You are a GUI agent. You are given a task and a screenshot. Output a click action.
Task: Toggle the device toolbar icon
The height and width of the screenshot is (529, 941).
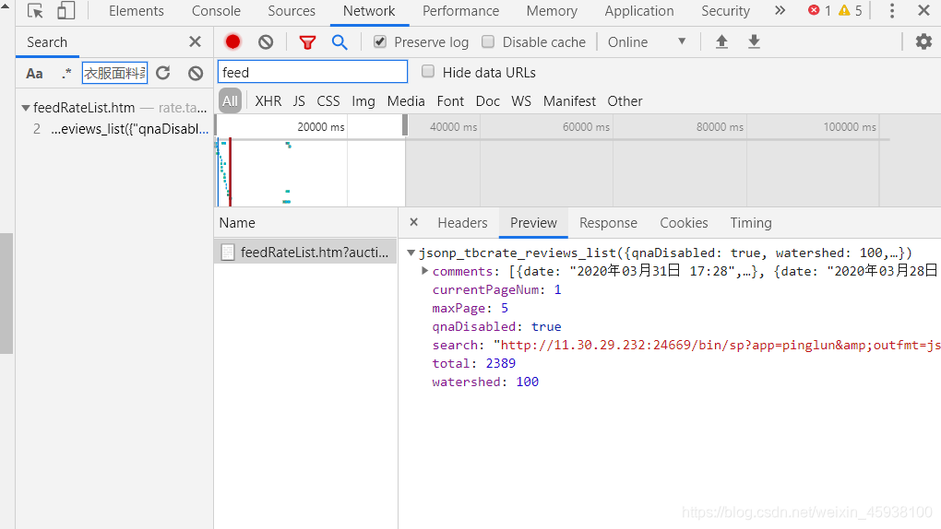[66, 11]
